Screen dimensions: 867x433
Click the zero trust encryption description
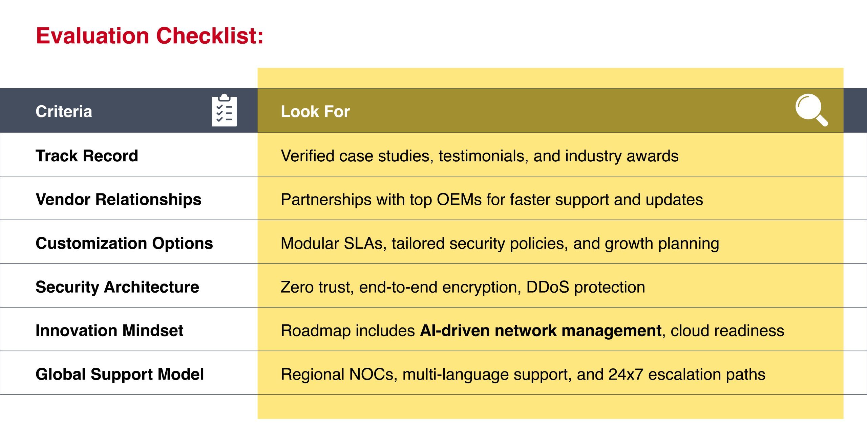pyautogui.click(x=463, y=287)
